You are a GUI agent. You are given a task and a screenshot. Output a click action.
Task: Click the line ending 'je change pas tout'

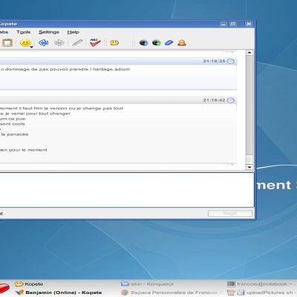62,108
